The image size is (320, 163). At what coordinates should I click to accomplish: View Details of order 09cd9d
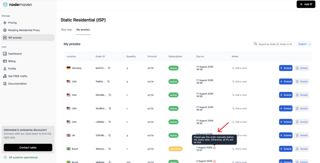coord(302,95)
